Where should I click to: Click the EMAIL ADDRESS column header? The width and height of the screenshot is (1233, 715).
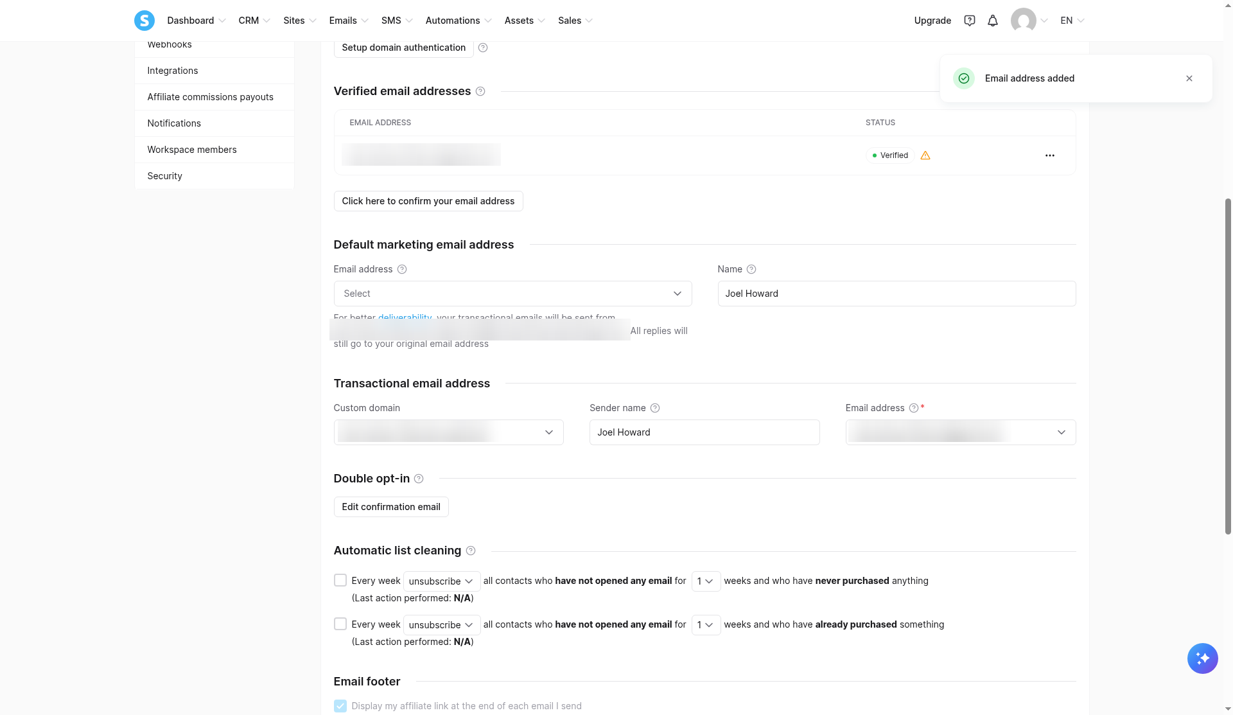point(380,123)
